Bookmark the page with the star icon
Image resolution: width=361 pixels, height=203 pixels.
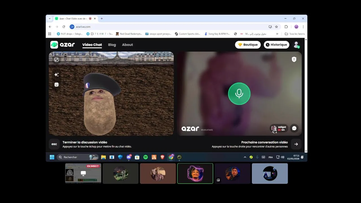pos(276,27)
